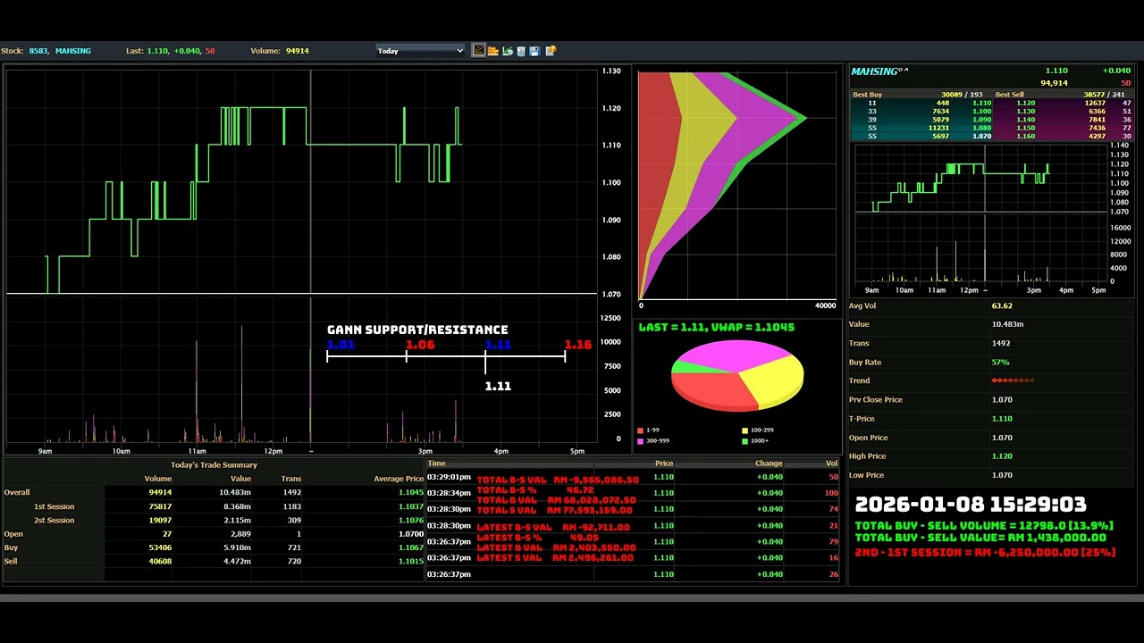Click the LAST = 1.11, VWAP text

coord(716,328)
